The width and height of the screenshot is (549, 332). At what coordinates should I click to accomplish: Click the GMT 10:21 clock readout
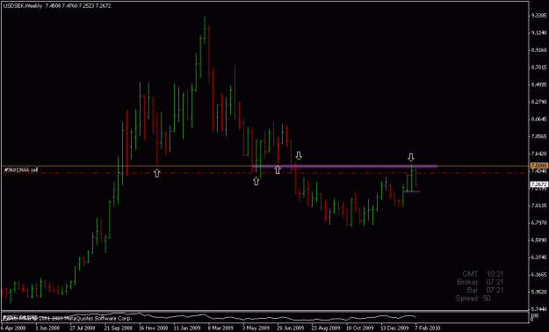click(x=483, y=273)
